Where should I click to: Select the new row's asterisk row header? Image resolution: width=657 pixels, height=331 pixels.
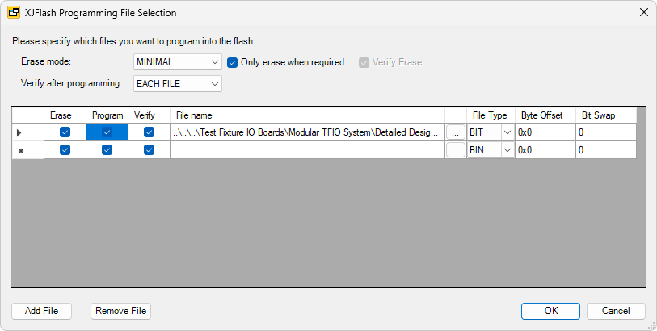click(x=20, y=150)
